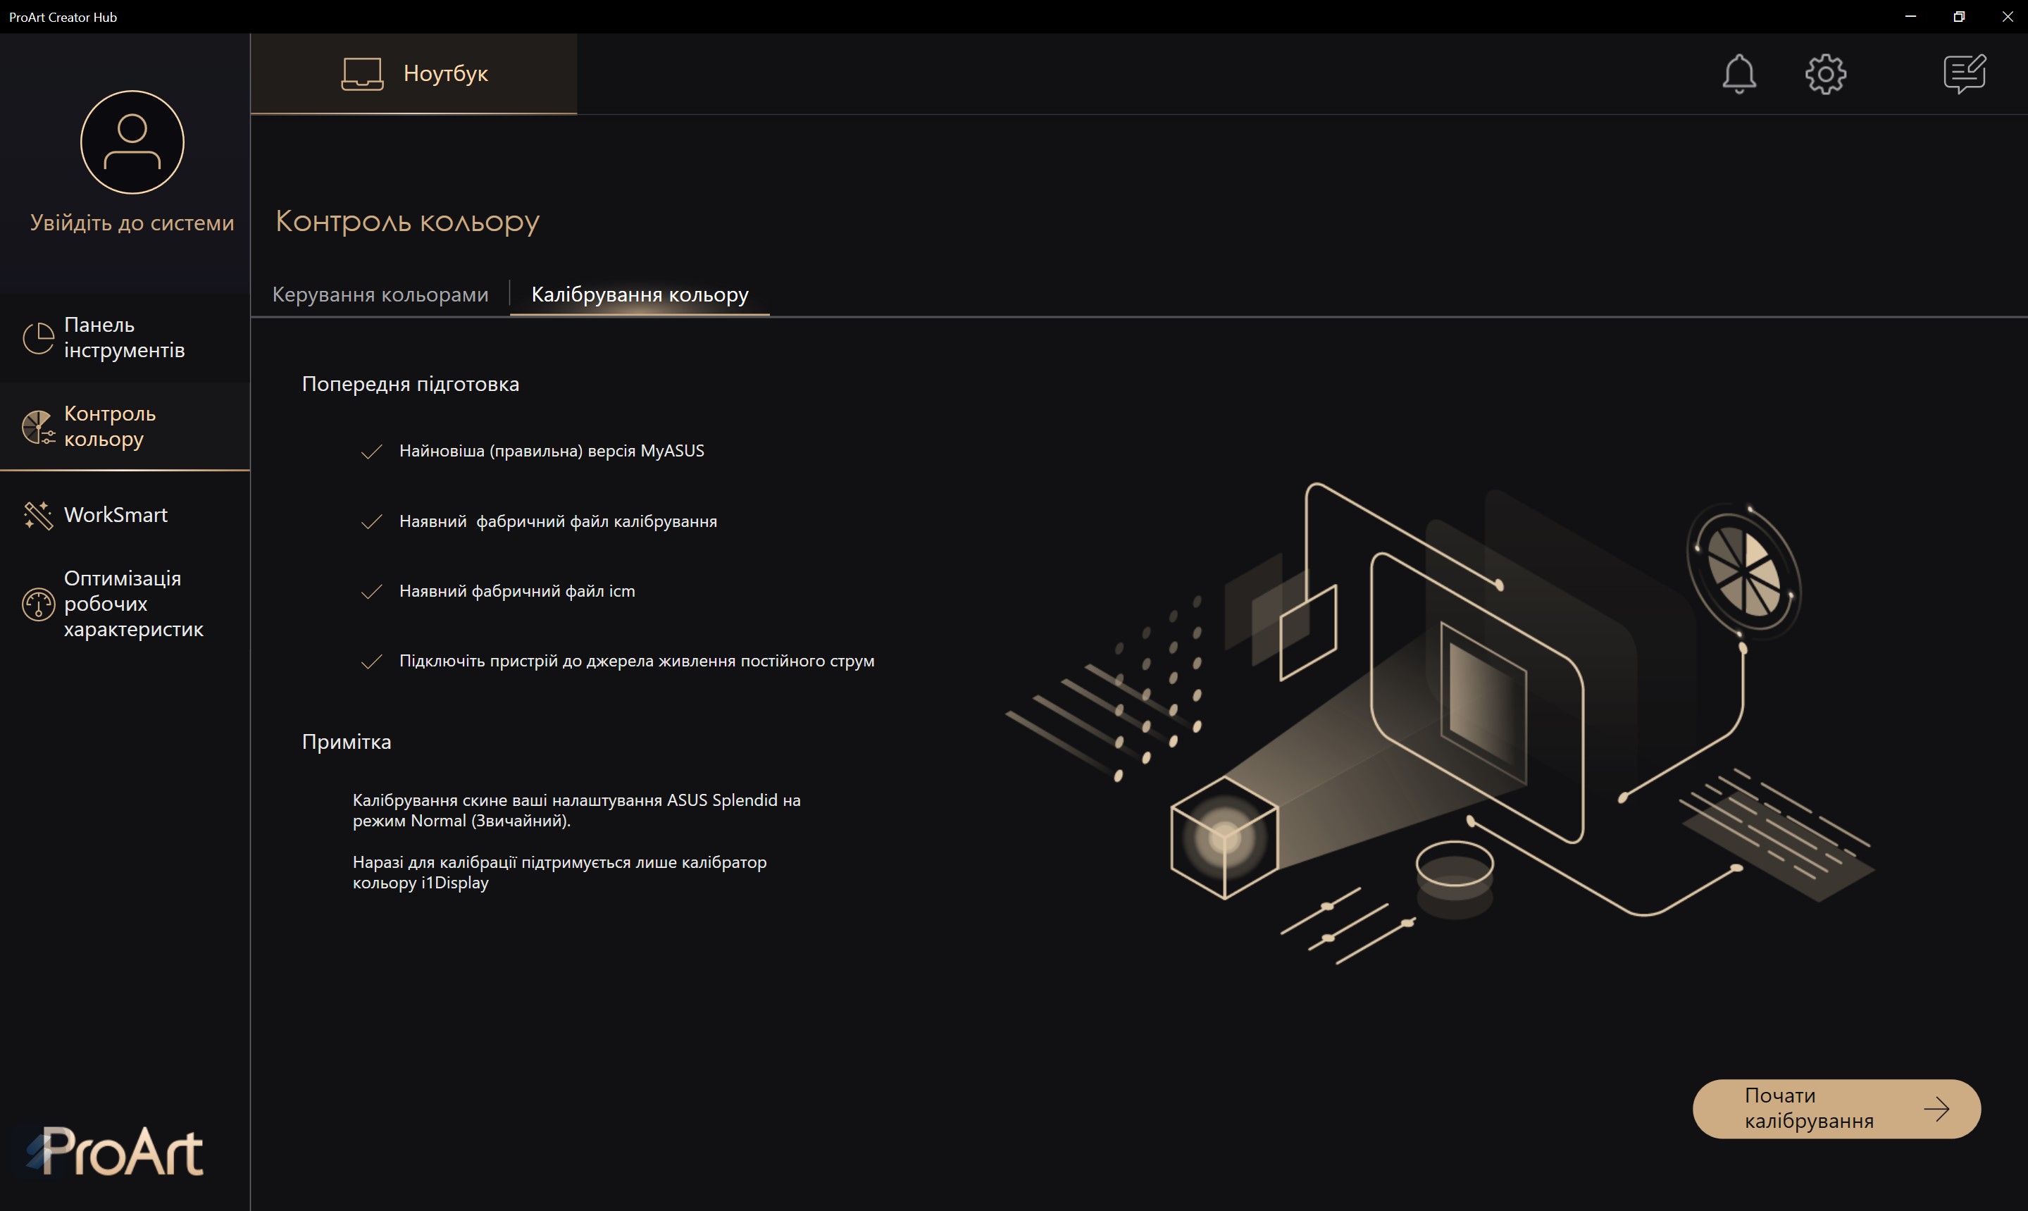
Task: Click the feedback note icon
Action: click(x=1965, y=74)
